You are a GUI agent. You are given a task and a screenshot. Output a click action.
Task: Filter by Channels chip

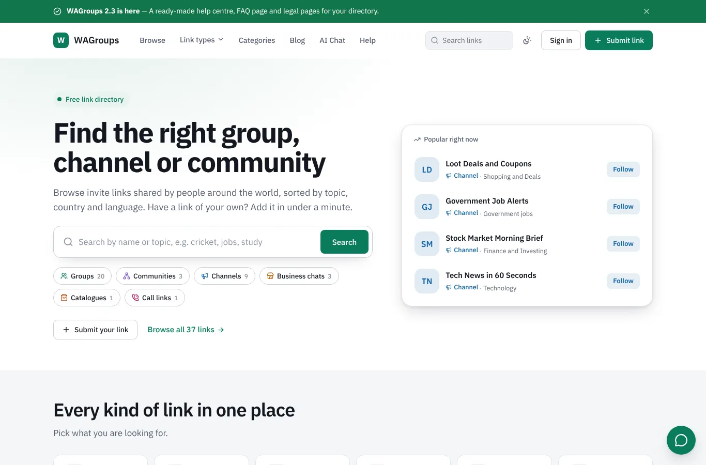[224, 276]
